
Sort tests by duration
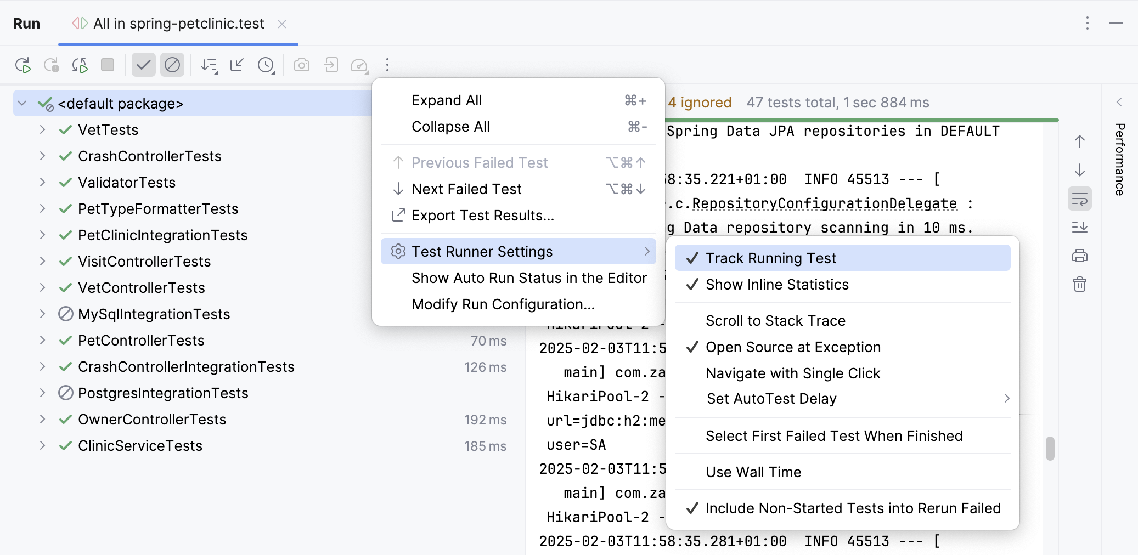point(209,65)
